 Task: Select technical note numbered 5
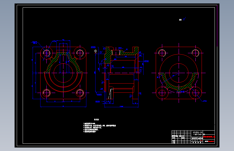(90, 132)
